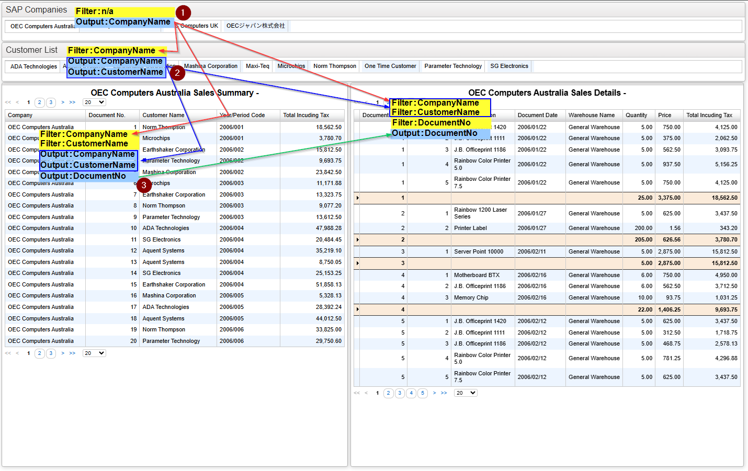Screen dimensions: 748x471
Task: Sort Sales Details by Warehouse Name column header
Action: (594, 116)
